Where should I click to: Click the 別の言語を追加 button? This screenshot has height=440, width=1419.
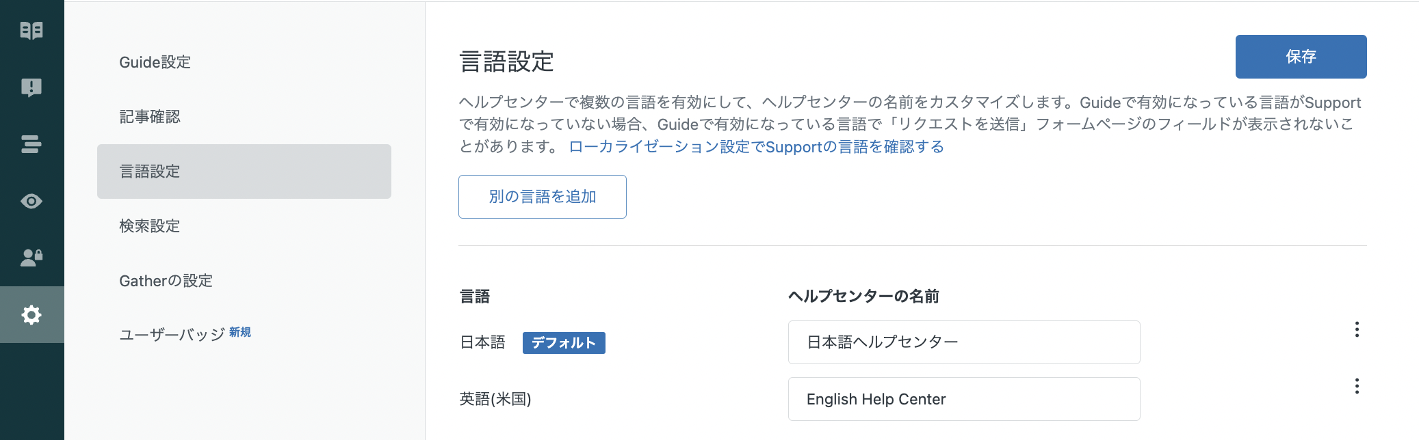[x=542, y=196]
